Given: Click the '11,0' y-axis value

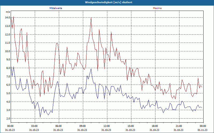Looking at the screenshot, I should click(x=8, y=43).
